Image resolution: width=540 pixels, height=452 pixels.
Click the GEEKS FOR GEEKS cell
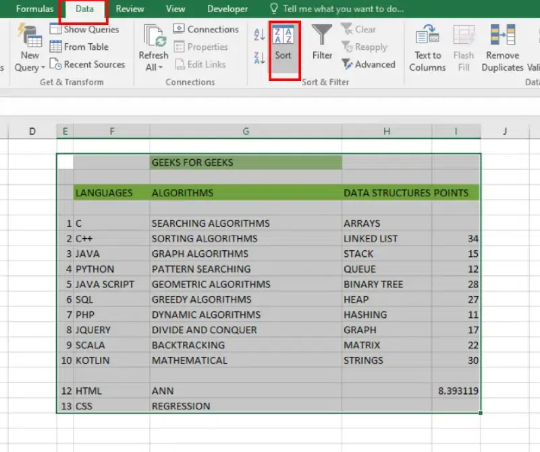246,162
